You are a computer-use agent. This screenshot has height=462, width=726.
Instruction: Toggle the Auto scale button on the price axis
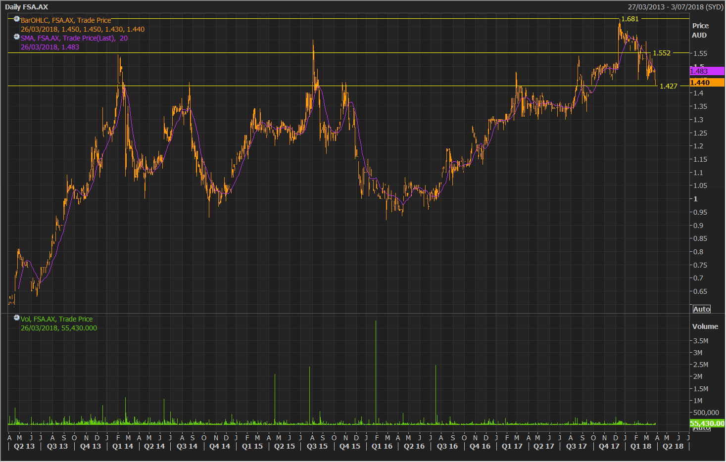(701, 309)
